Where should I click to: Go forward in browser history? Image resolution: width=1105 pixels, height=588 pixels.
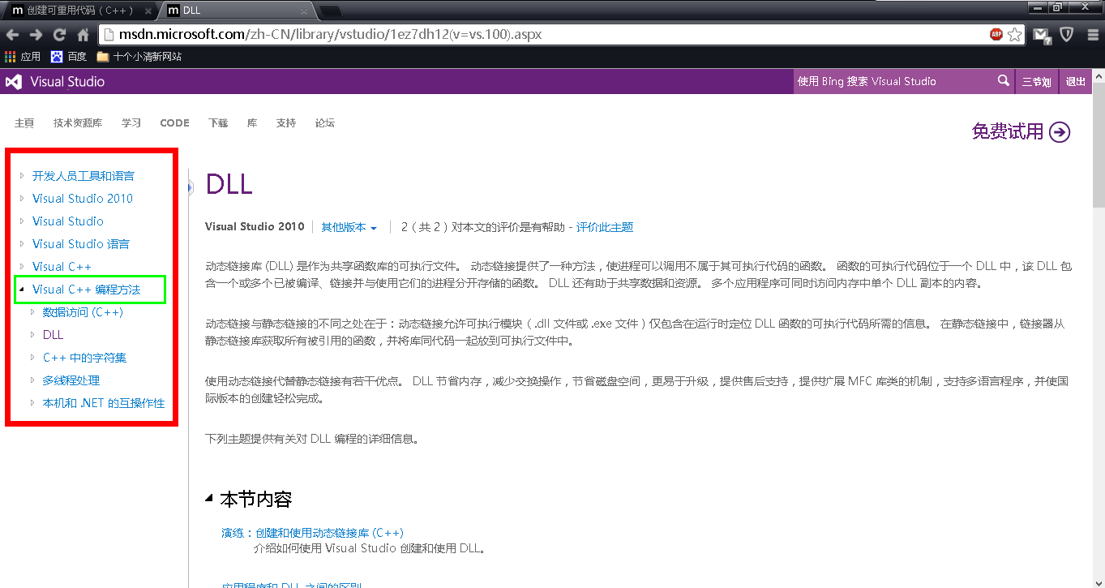tap(36, 35)
